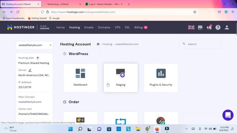Open VPS in top navigation

point(117,27)
